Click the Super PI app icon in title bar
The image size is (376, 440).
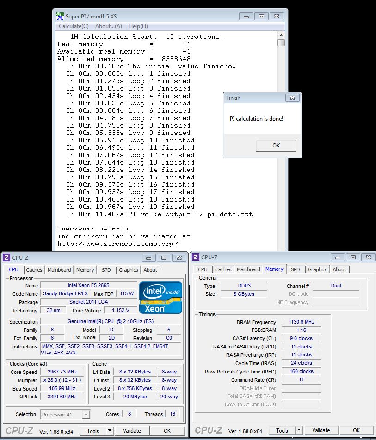click(60, 16)
